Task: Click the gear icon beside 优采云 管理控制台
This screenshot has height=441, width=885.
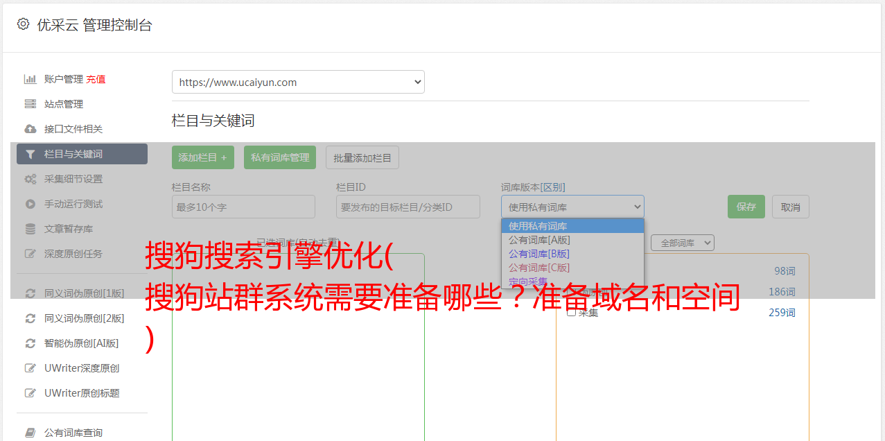Action: [23, 24]
